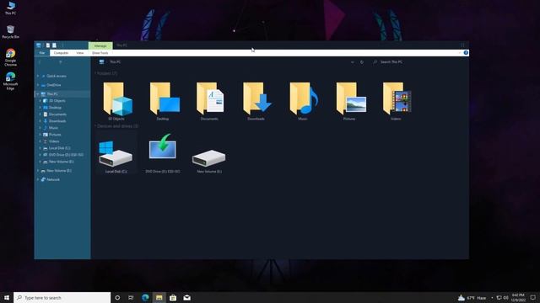The image size is (540, 303).
Task: Click the New folder icon in the title bar toolbar
Action: [54, 45]
